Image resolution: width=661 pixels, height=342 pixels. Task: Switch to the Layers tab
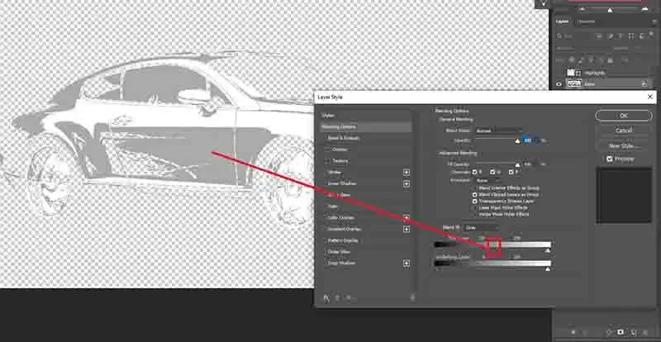point(562,21)
